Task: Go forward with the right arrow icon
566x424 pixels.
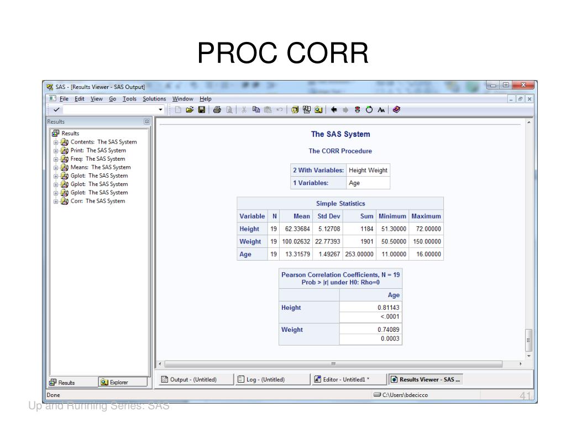Action: click(345, 110)
